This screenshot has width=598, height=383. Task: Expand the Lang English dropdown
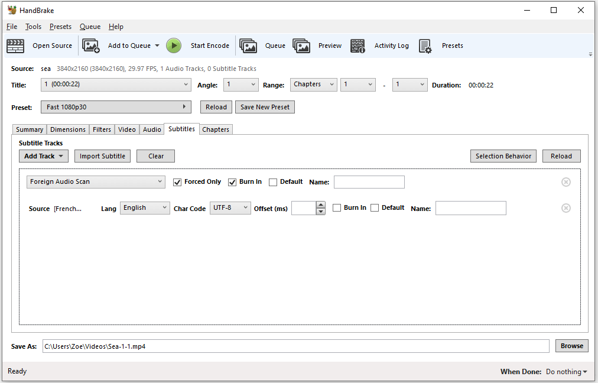[x=145, y=208]
